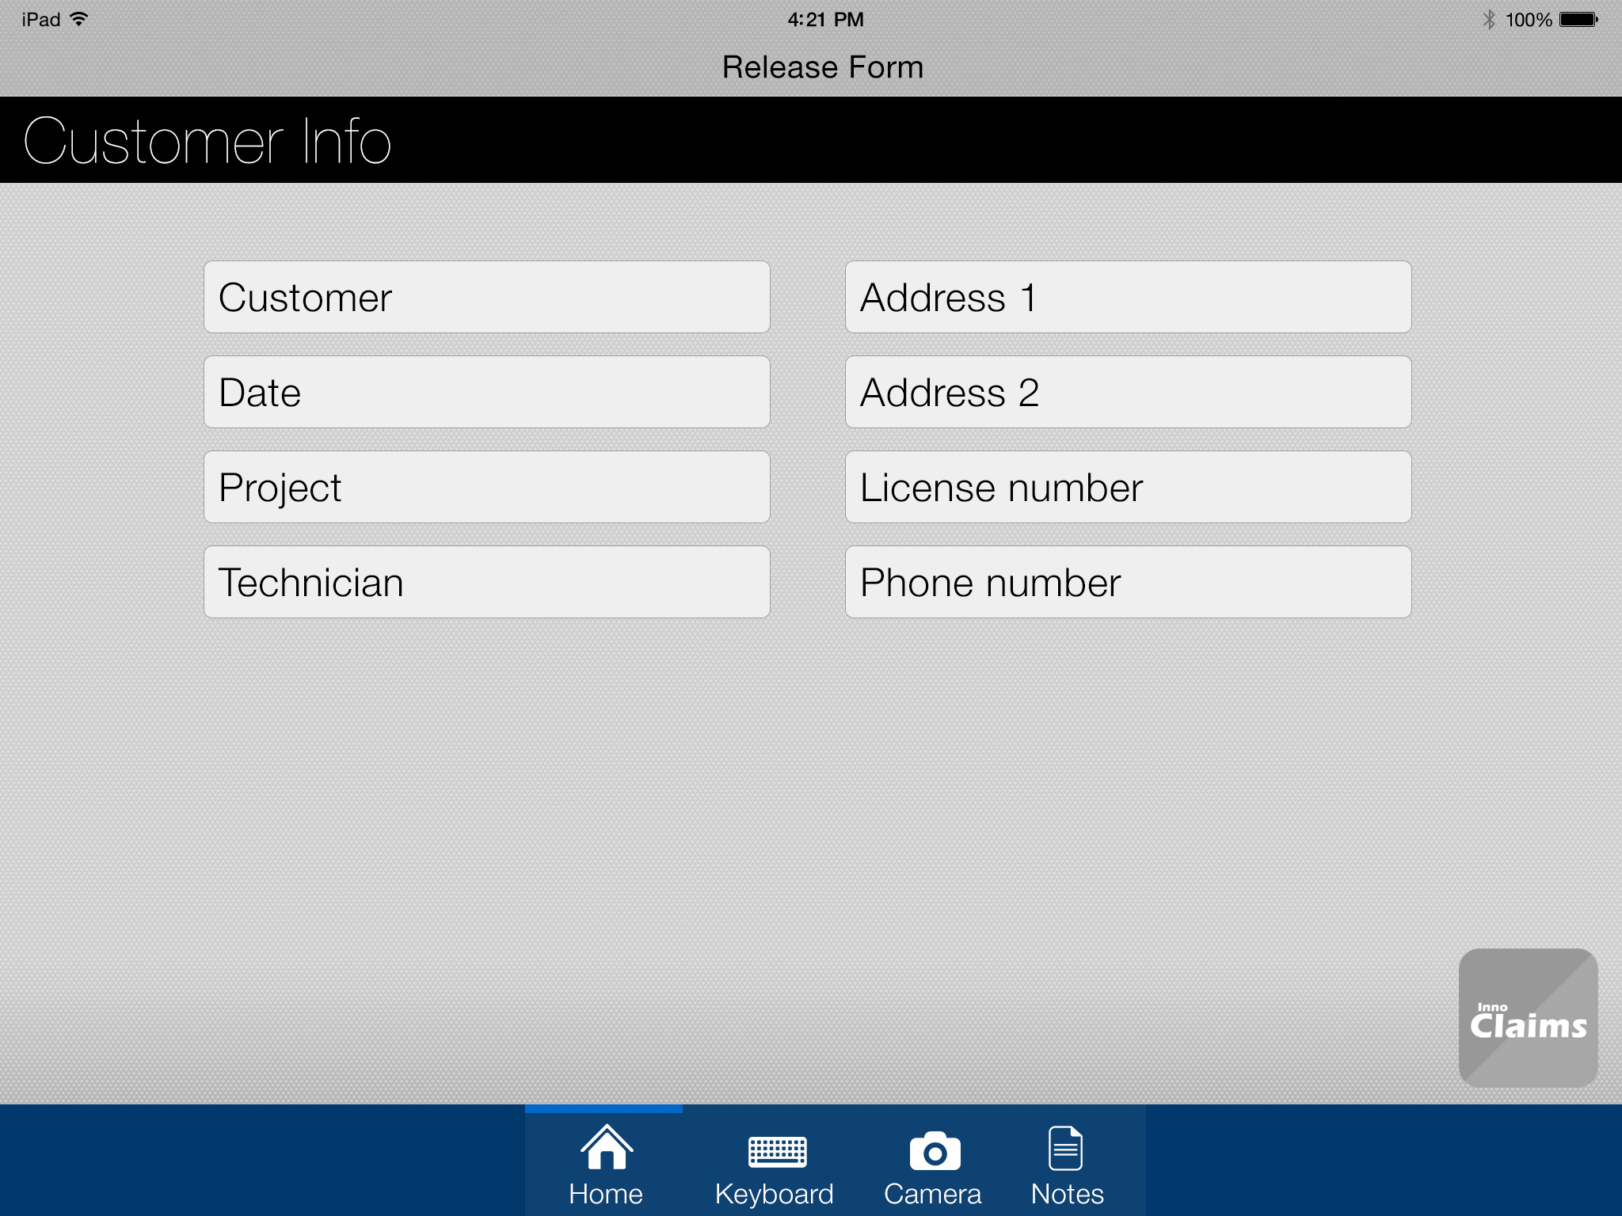Tap the License number field
This screenshot has width=1622, height=1216.
(1128, 487)
